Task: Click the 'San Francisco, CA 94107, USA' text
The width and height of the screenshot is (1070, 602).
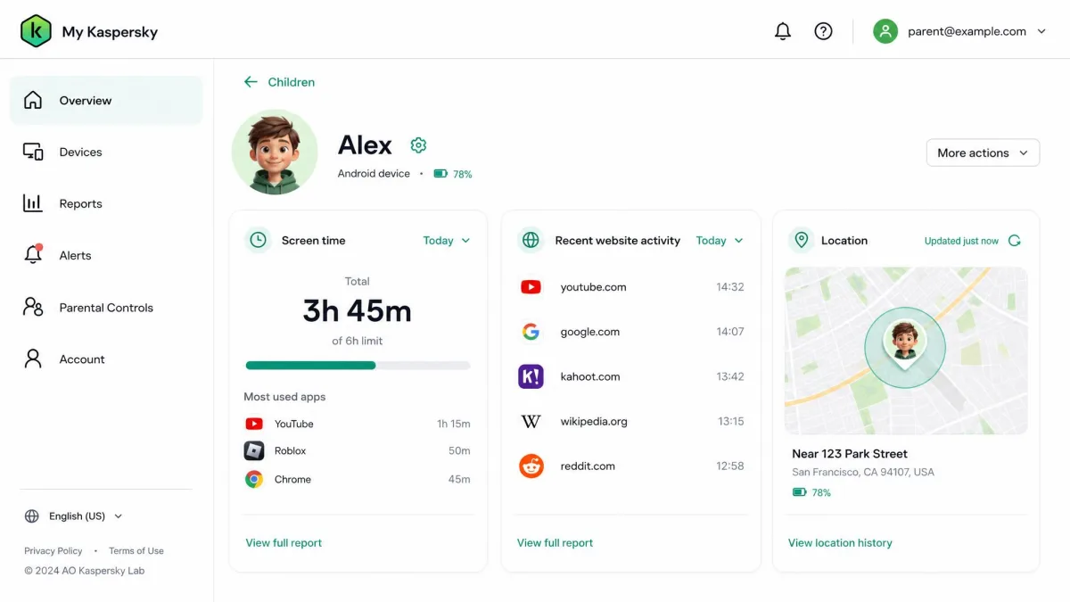Action: pos(863,472)
